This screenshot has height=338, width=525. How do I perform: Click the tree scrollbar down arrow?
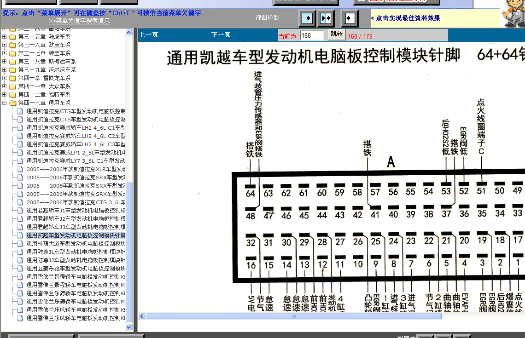129,327
